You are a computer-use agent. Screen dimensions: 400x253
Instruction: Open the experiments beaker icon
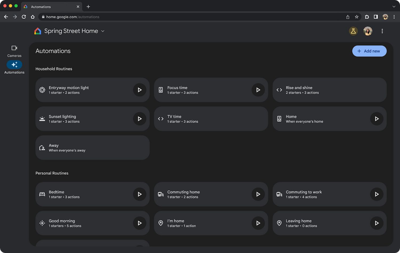pyautogui.click(x=353, y=31)
